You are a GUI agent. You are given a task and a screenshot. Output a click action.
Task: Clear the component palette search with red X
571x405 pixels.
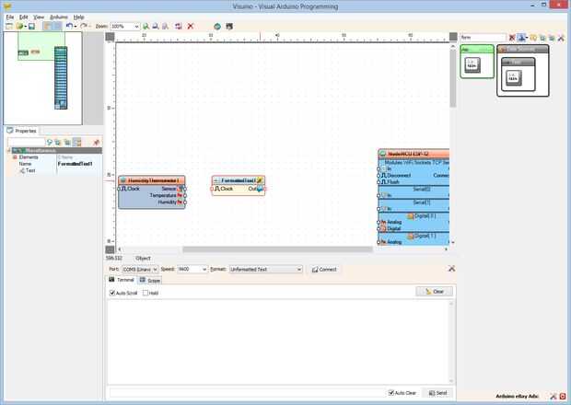pos(512,37)
